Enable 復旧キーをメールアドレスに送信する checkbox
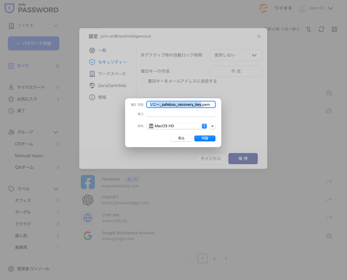Image resolution: width=347 pixels, height=280 pixels. pyautogui.click(x=143, y=81)
